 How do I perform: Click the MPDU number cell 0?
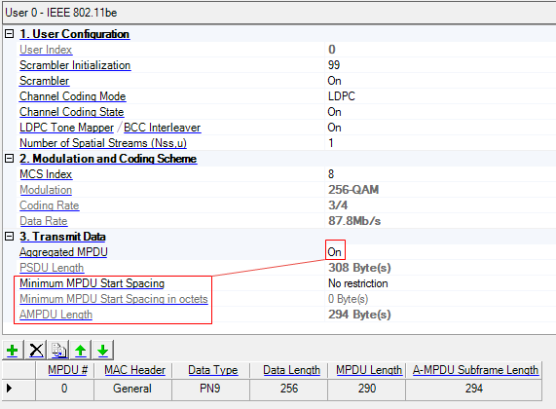pos(64,389)
